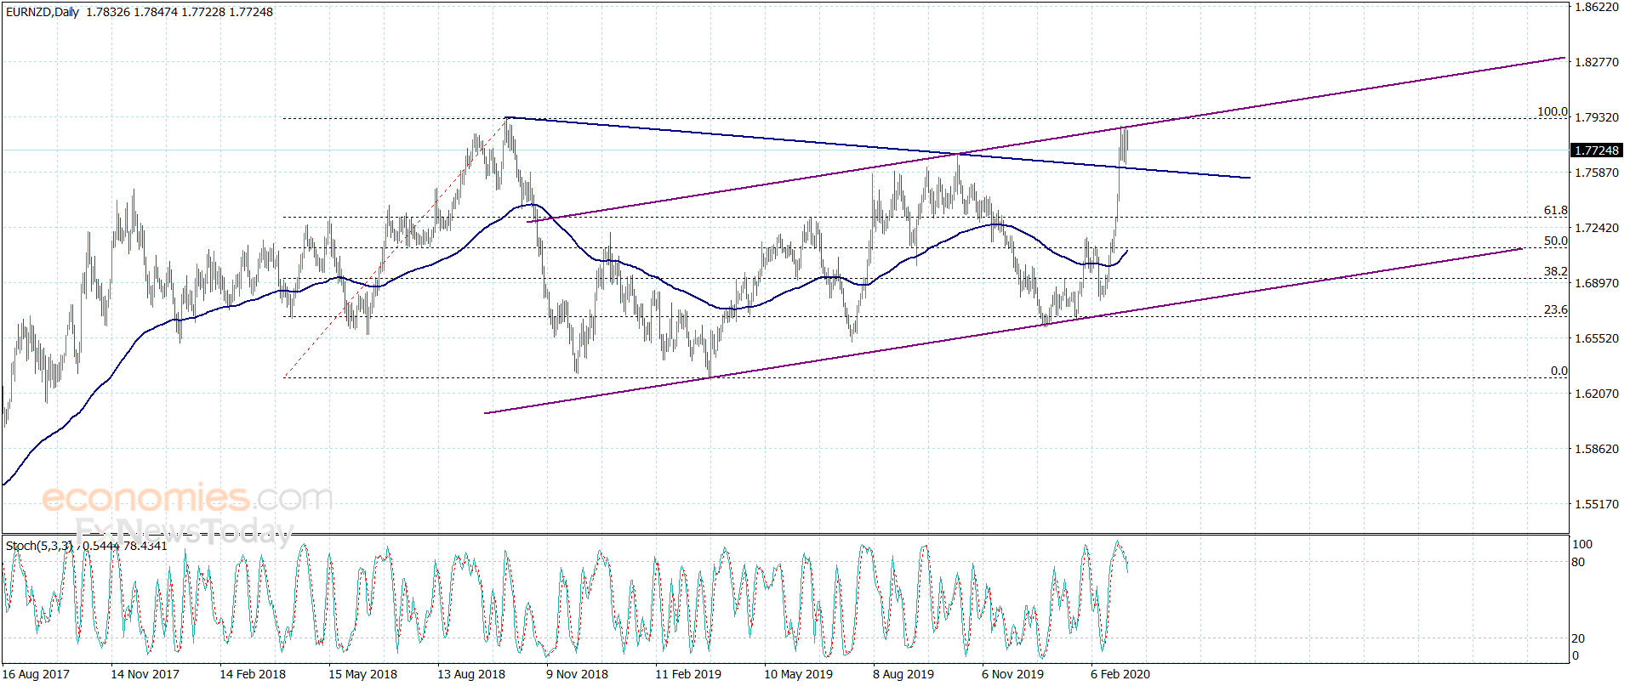Click the 6 Feb 2020 date label
The width and height of the screenshot is (1630, 686).
tap(1120, 674)
